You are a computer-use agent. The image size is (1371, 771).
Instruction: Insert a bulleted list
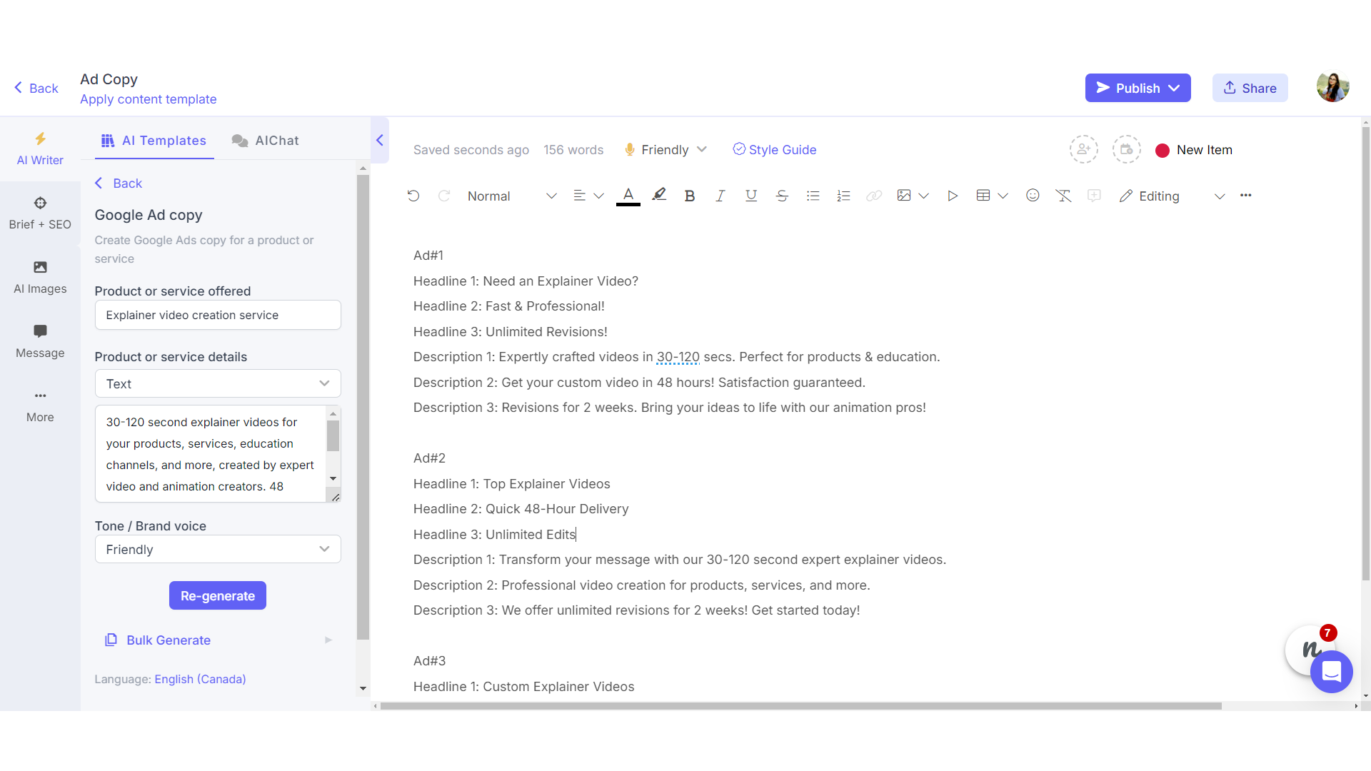click(x=813, y=196)
